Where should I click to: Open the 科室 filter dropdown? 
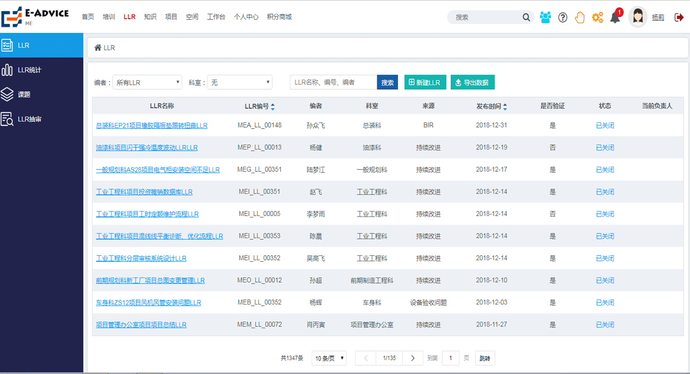(x=240, y=82)
